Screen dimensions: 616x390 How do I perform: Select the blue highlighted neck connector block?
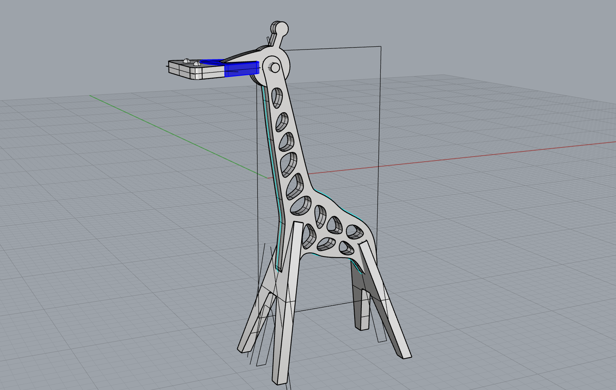pyautogui.click(x=241, y=69)
